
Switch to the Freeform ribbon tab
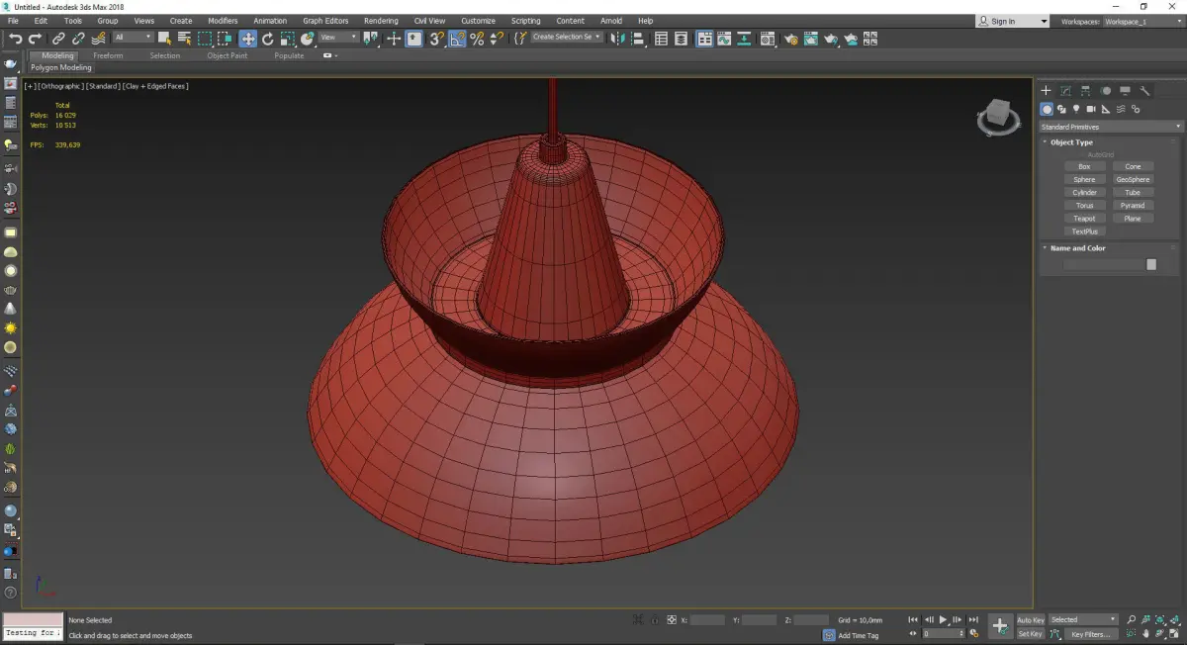click(108, 55)
